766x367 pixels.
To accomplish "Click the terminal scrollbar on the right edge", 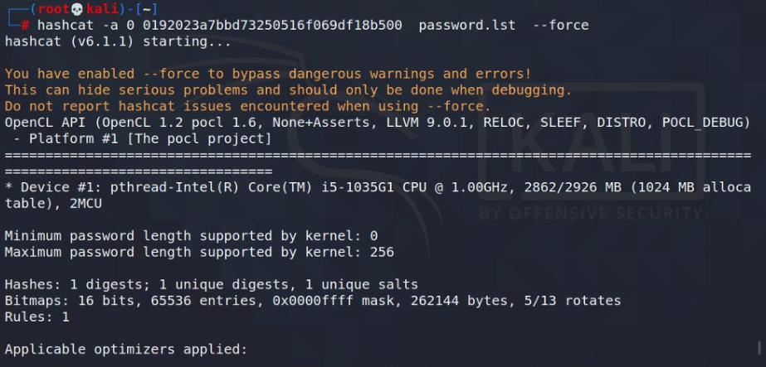I will point(759,347).
